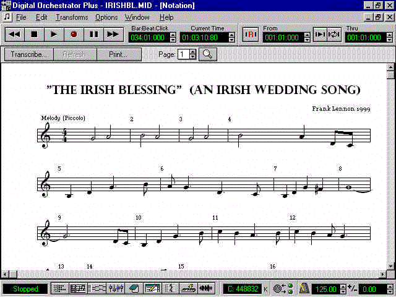Lower tempo offset with the 0.00 down arrow

389,291
